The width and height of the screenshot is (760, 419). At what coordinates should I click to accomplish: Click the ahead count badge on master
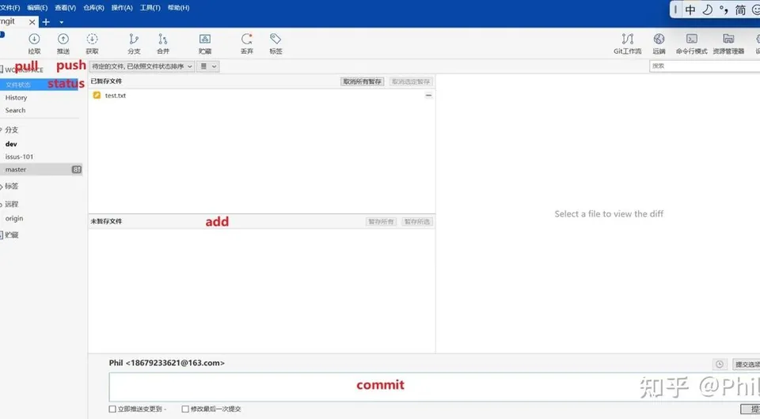77,169
